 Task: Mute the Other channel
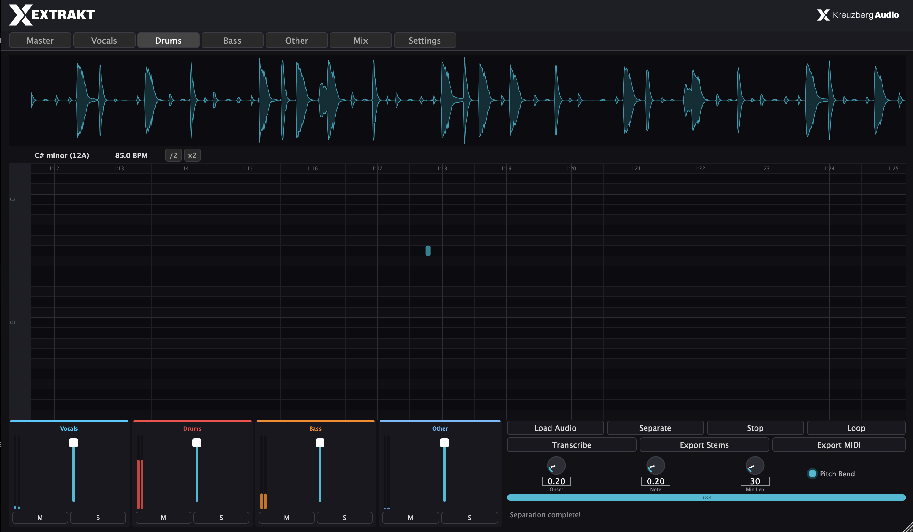(x=410, y=518)
